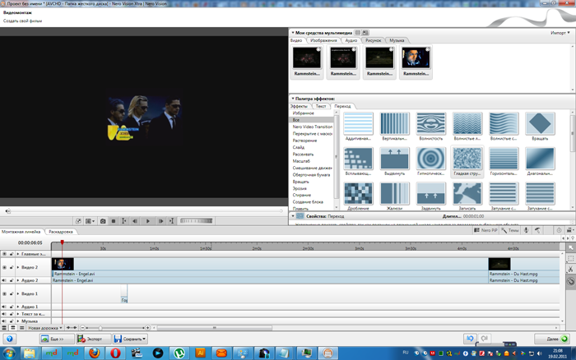Redo the last undone action
Screen dimensions: 576x360
tap(484, 339)
